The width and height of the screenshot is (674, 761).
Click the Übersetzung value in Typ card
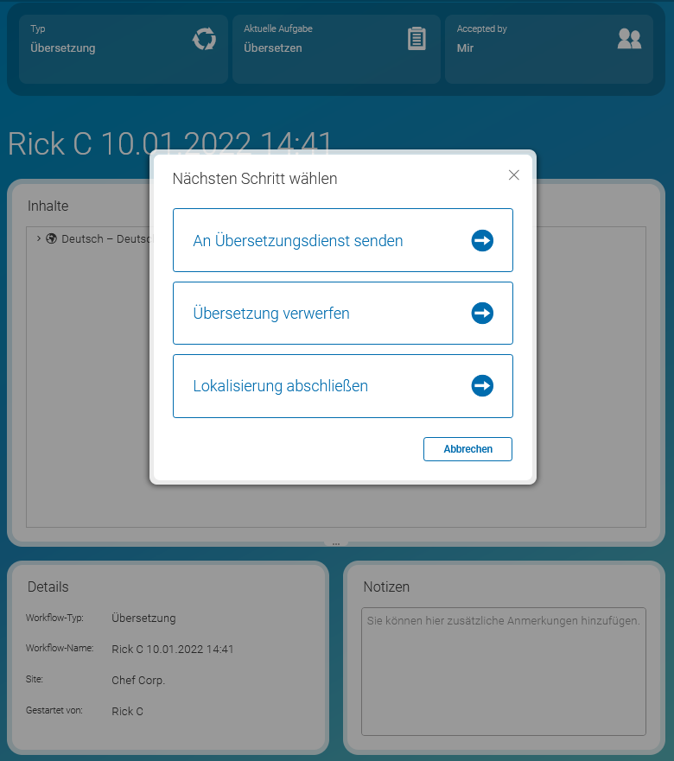(x=62, y=48)
